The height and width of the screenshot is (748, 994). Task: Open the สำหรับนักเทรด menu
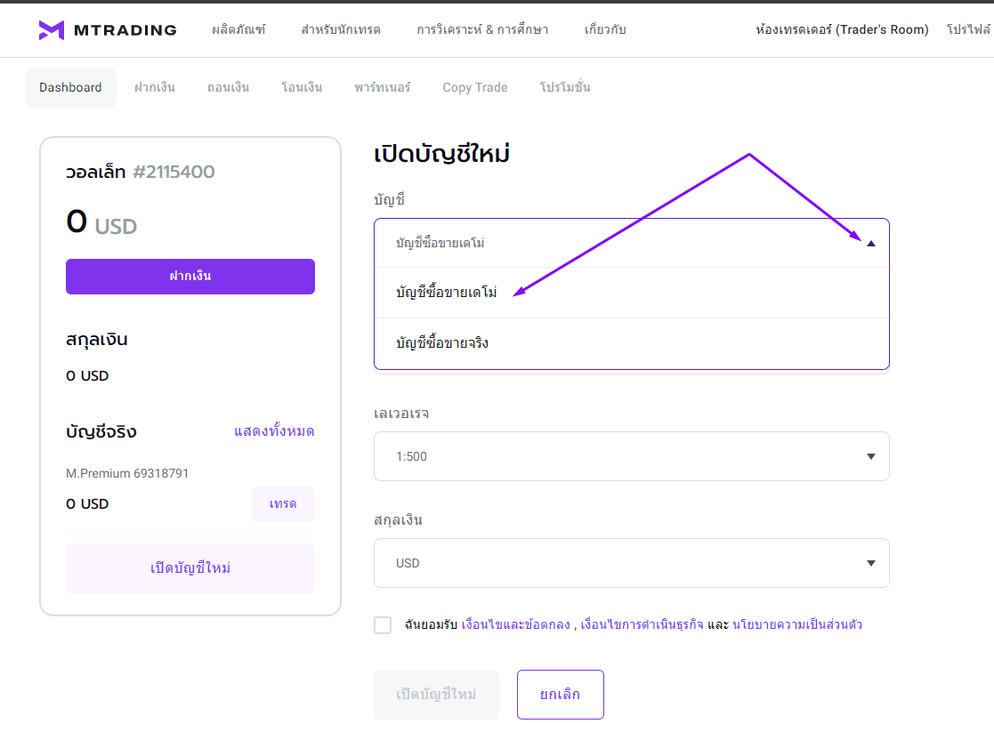(341, 29)
